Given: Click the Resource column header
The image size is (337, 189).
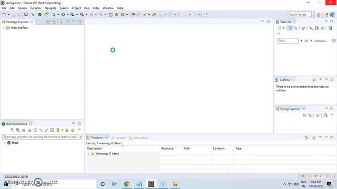Looking at the screenshot, I should (x=171, y=148).
